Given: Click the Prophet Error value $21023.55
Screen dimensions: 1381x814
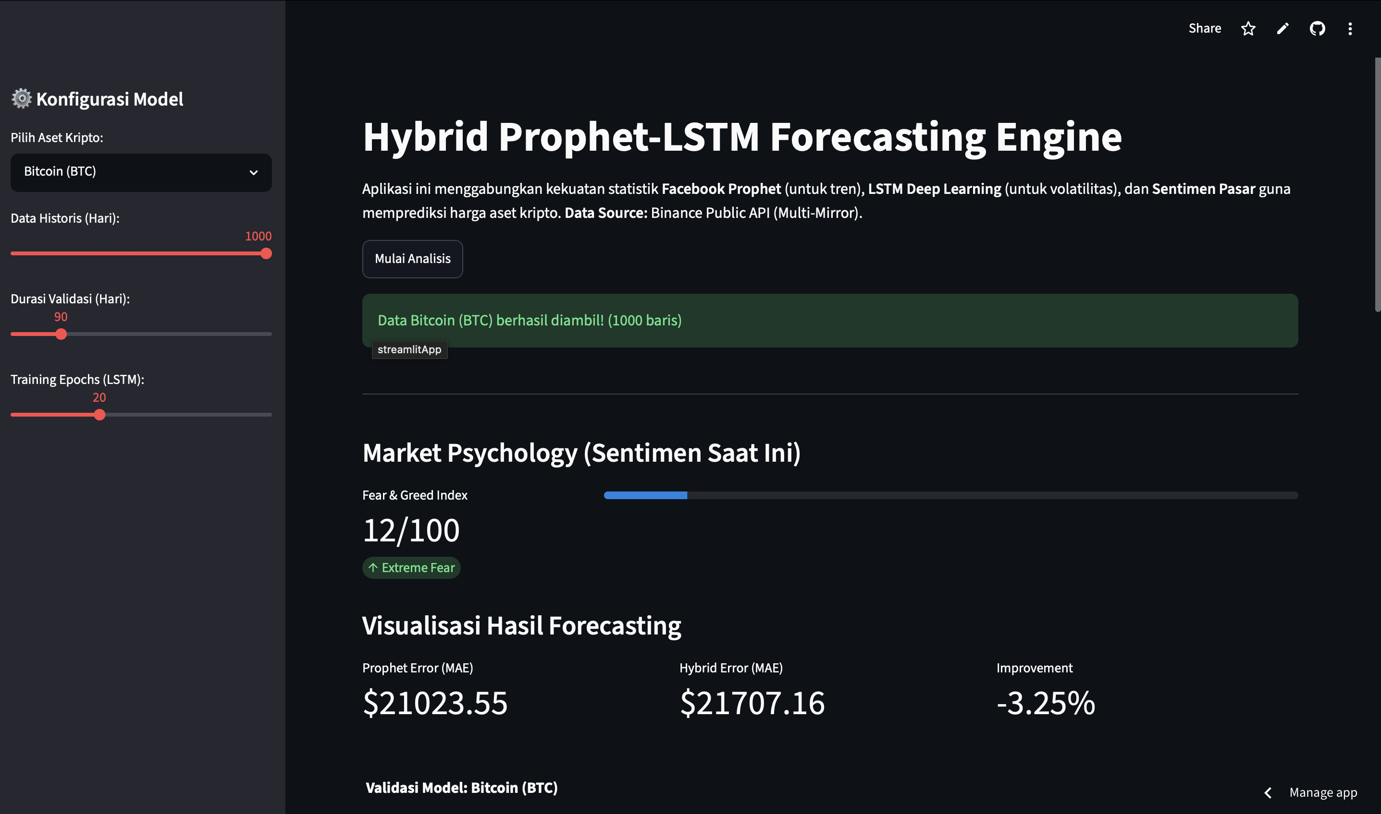Looking at the screenshot, I should (x=435, y=703).
